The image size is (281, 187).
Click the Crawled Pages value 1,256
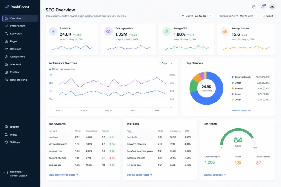coord(209,162)
